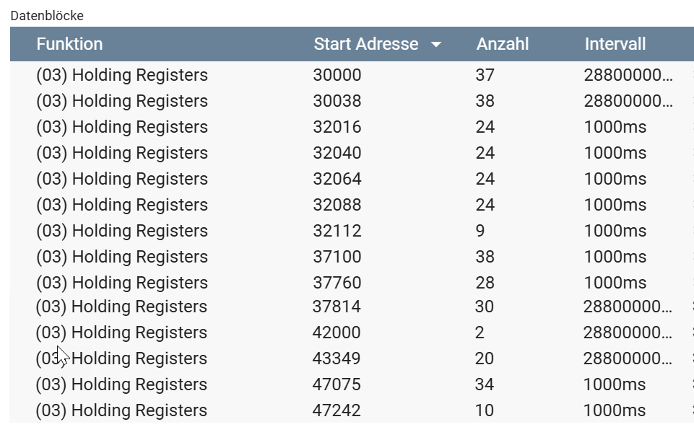Click the Intervall column header
This screenshot has width=694, height=427.
[615, 44]
